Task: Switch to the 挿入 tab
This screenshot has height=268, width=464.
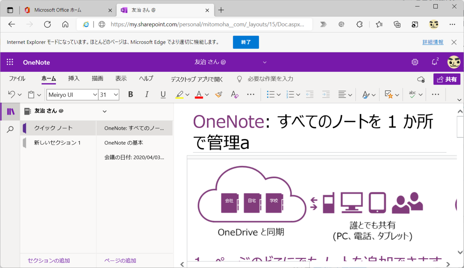Action: 74,79
